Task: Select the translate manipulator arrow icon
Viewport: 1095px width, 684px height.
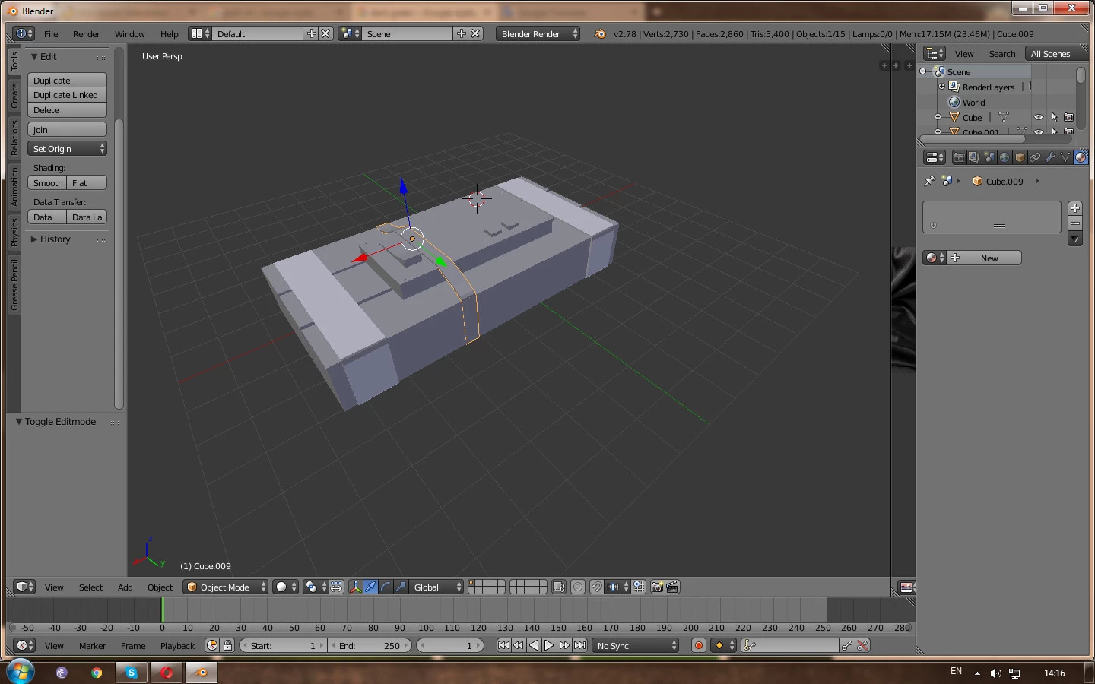Action: [370, 587]
